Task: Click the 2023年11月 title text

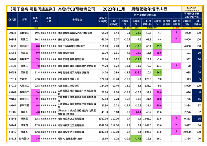Action: (114, 9)
